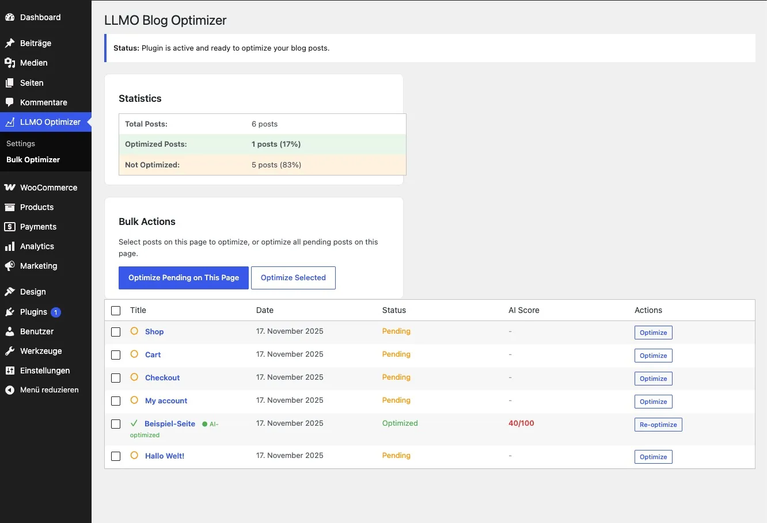767x523 pixels.
Task: Check the Cart row checkbox
Action: (116, 355)
